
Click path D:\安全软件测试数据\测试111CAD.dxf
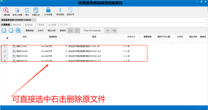pyautogui.click(x=83, y=46)
